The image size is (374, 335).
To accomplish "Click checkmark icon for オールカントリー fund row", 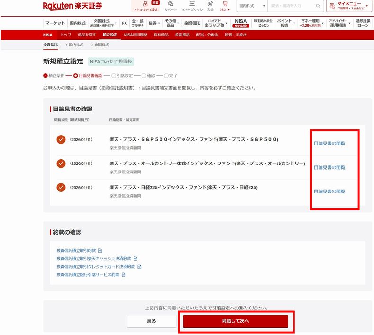I will click(61, 163).
